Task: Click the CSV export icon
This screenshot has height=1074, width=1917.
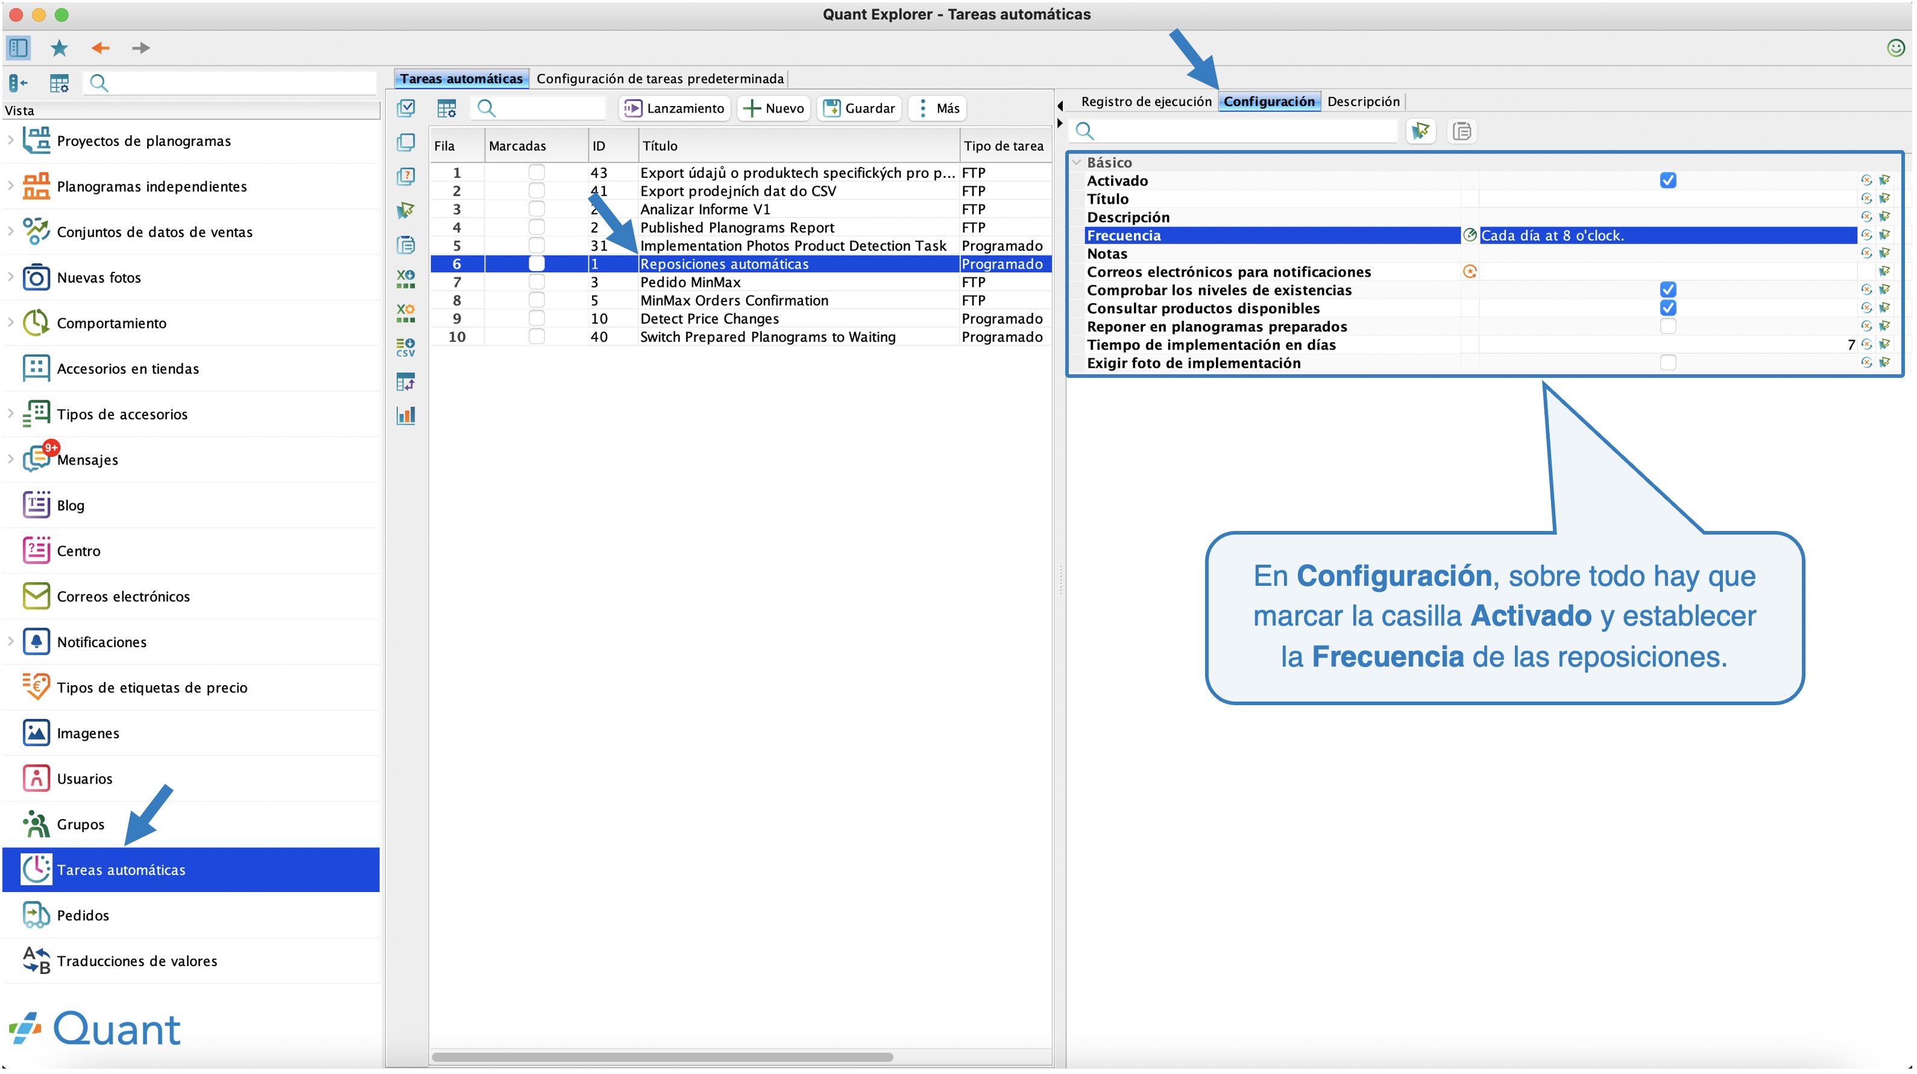Action: pyautogui.click(x=406, y=348)
